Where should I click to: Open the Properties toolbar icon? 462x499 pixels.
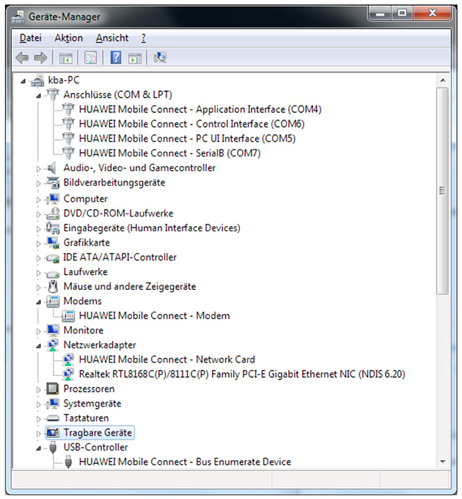pos(91,58)
